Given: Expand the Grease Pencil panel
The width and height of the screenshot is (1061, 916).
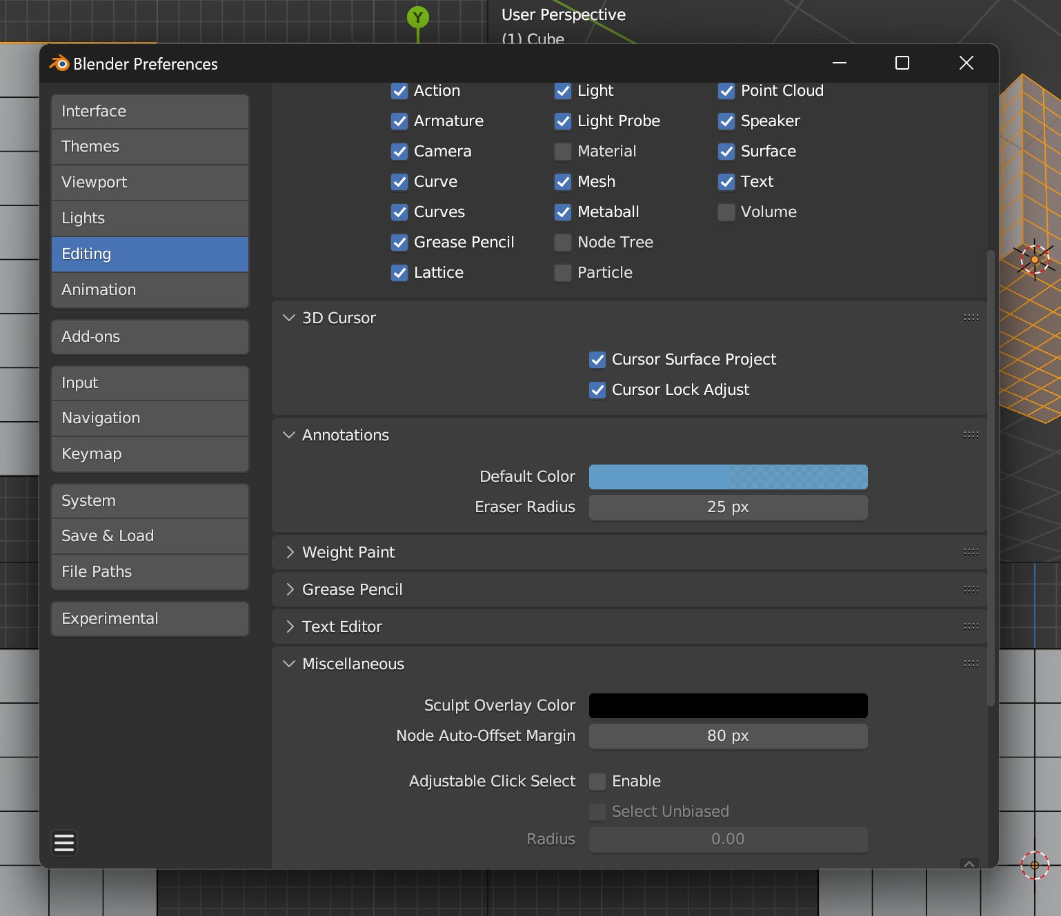Looking at the screenshot, I should point(290,589).
